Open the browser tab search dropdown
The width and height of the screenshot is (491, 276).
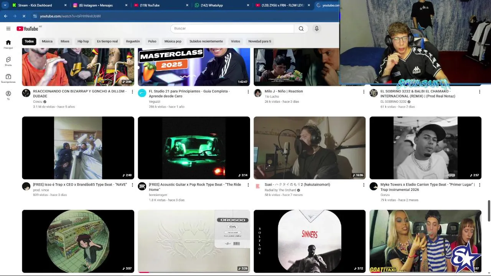[5, 5]
